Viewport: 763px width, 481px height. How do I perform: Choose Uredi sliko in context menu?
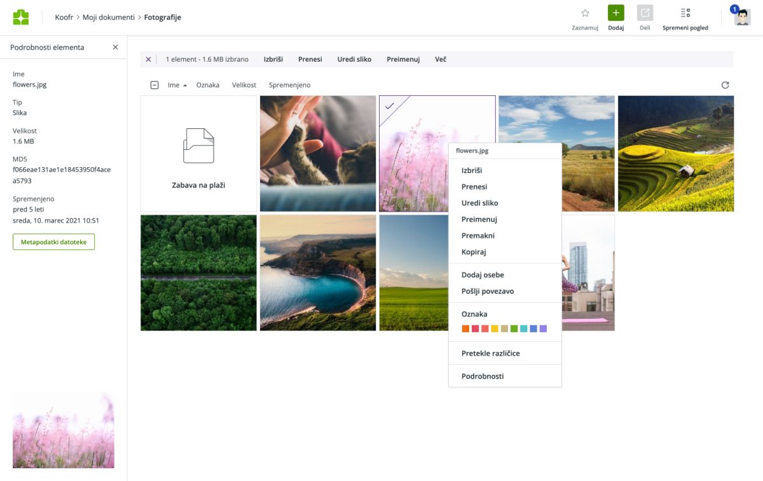click(x=479, y=203)
